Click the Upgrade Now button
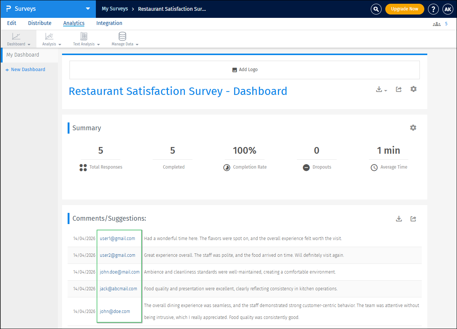The height and width of the screenshot is (329, 457). (x=404, y=9)
